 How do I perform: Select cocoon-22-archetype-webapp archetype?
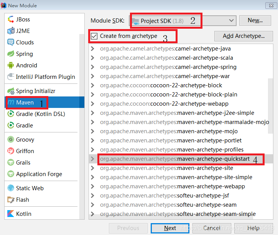point(164,104)
